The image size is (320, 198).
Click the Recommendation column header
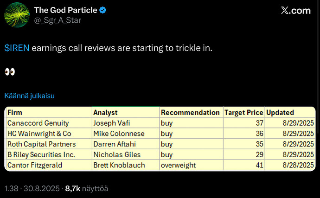[190, 113]
